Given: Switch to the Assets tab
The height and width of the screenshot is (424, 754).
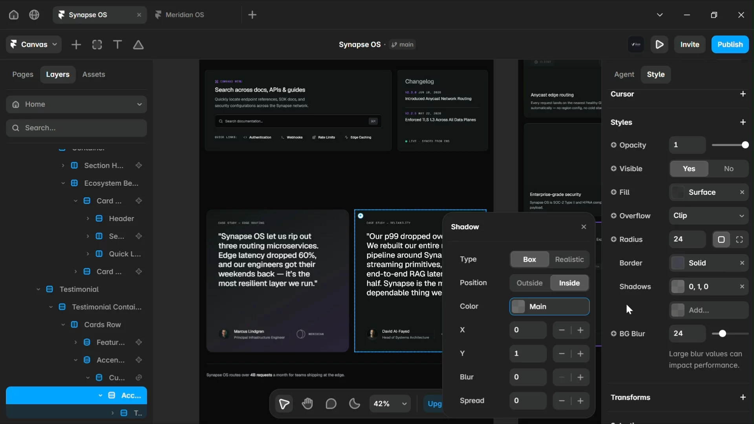Looking at the screenshot, I should tap(93, 75).
